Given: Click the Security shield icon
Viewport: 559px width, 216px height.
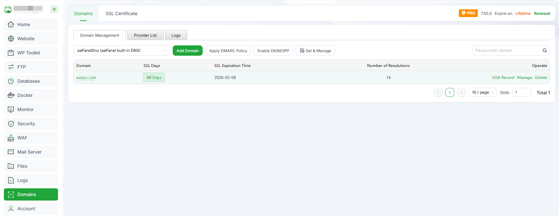Looking at the screenshot, I should [11, 124].
